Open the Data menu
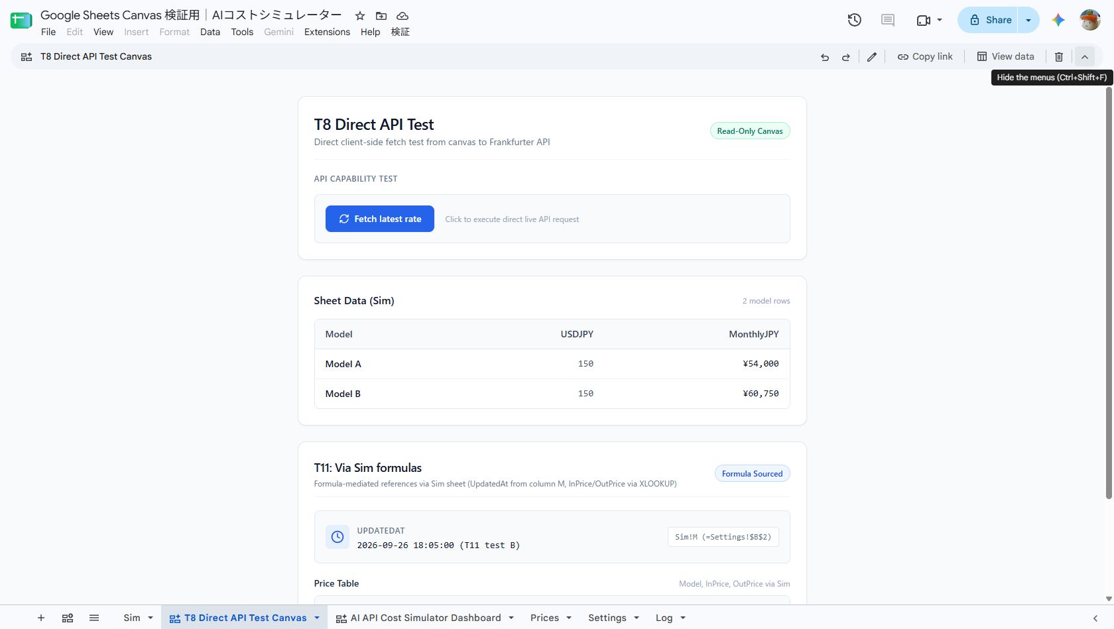Screen dimensions: 1114x629 pos(210,32)
